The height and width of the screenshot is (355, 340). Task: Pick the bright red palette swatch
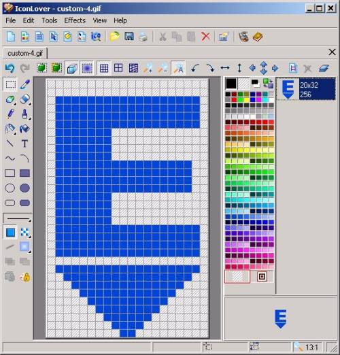click(234, 100)
